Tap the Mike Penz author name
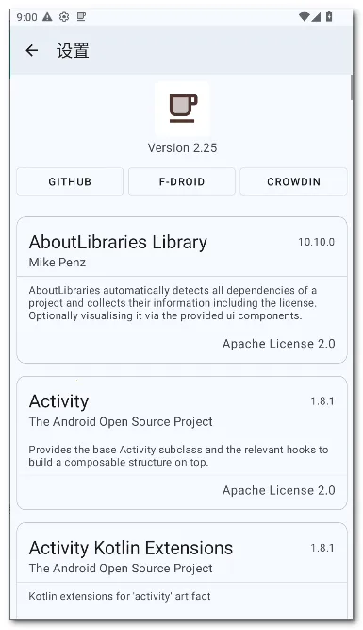 pyautogui.click(x=58, y=263)
